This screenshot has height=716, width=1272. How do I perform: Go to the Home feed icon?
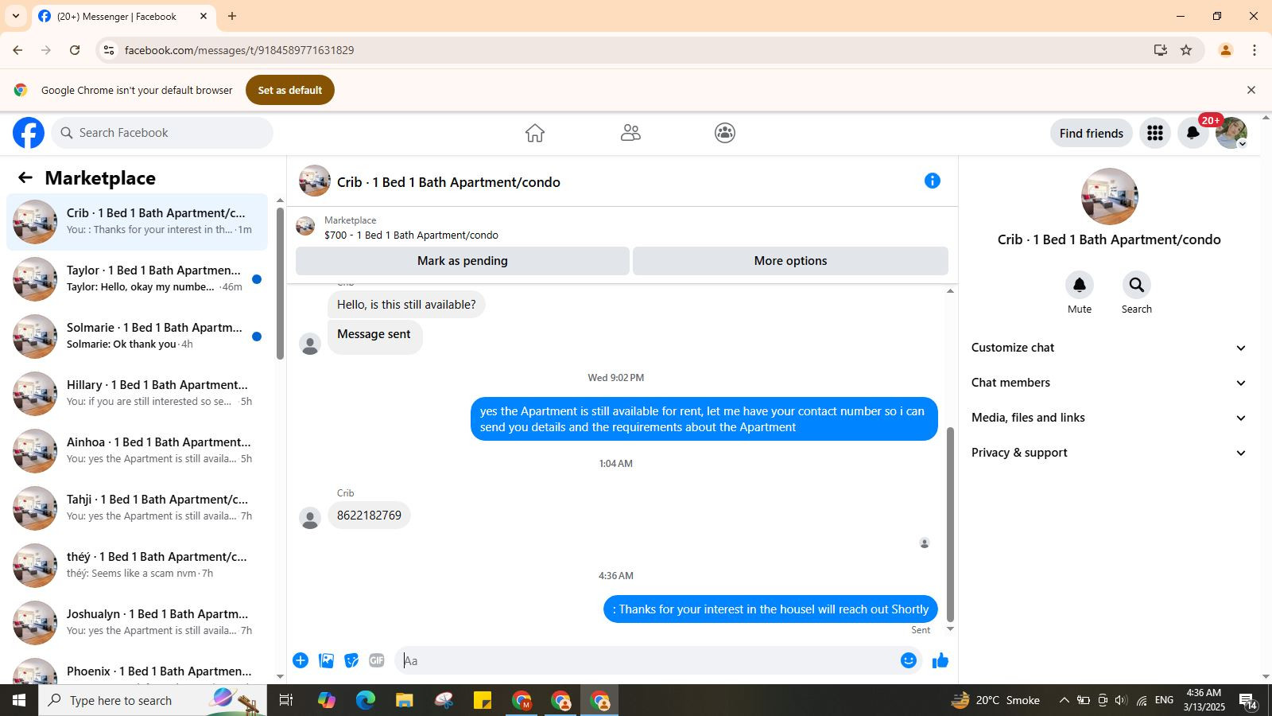click(535, 133)
